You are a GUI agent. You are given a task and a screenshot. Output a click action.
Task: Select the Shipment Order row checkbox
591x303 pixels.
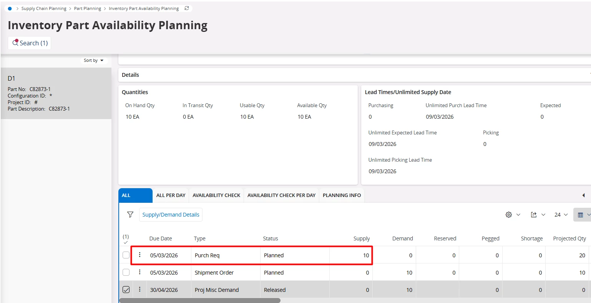(x=126, y=272)
